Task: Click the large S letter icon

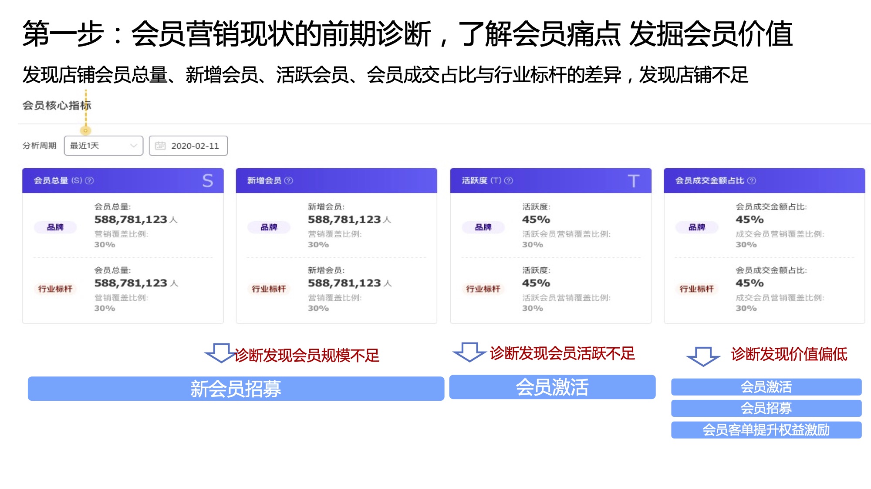Action: click(x=207, y=180)
